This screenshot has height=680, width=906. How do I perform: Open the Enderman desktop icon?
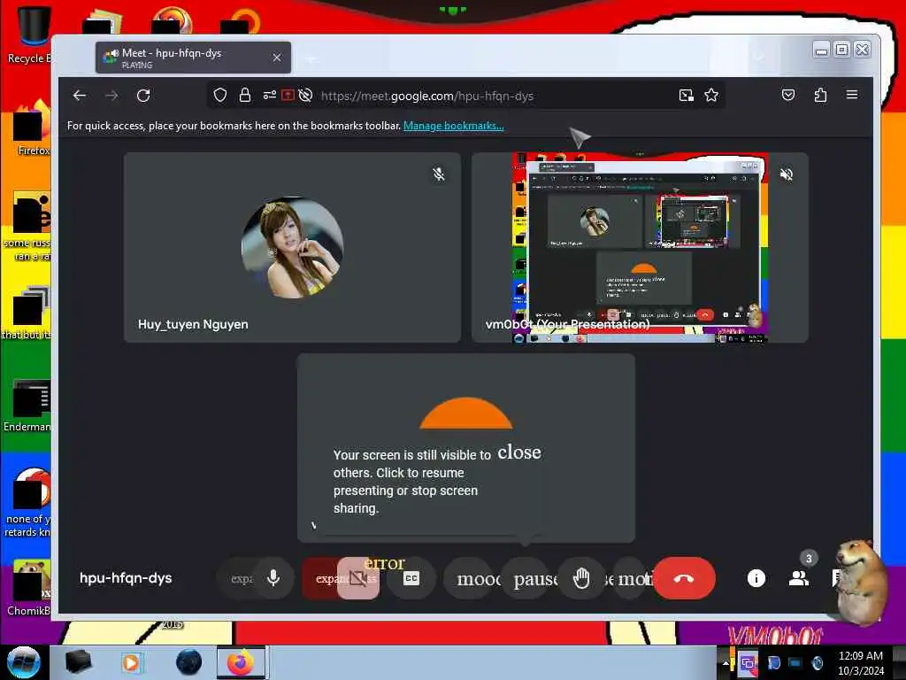click(x=27, y=405)
